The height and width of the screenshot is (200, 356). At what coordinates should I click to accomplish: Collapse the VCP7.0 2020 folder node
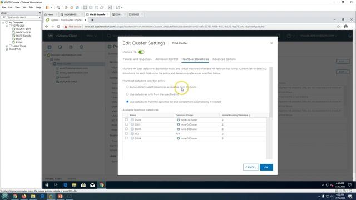click(x=7, y=26)
